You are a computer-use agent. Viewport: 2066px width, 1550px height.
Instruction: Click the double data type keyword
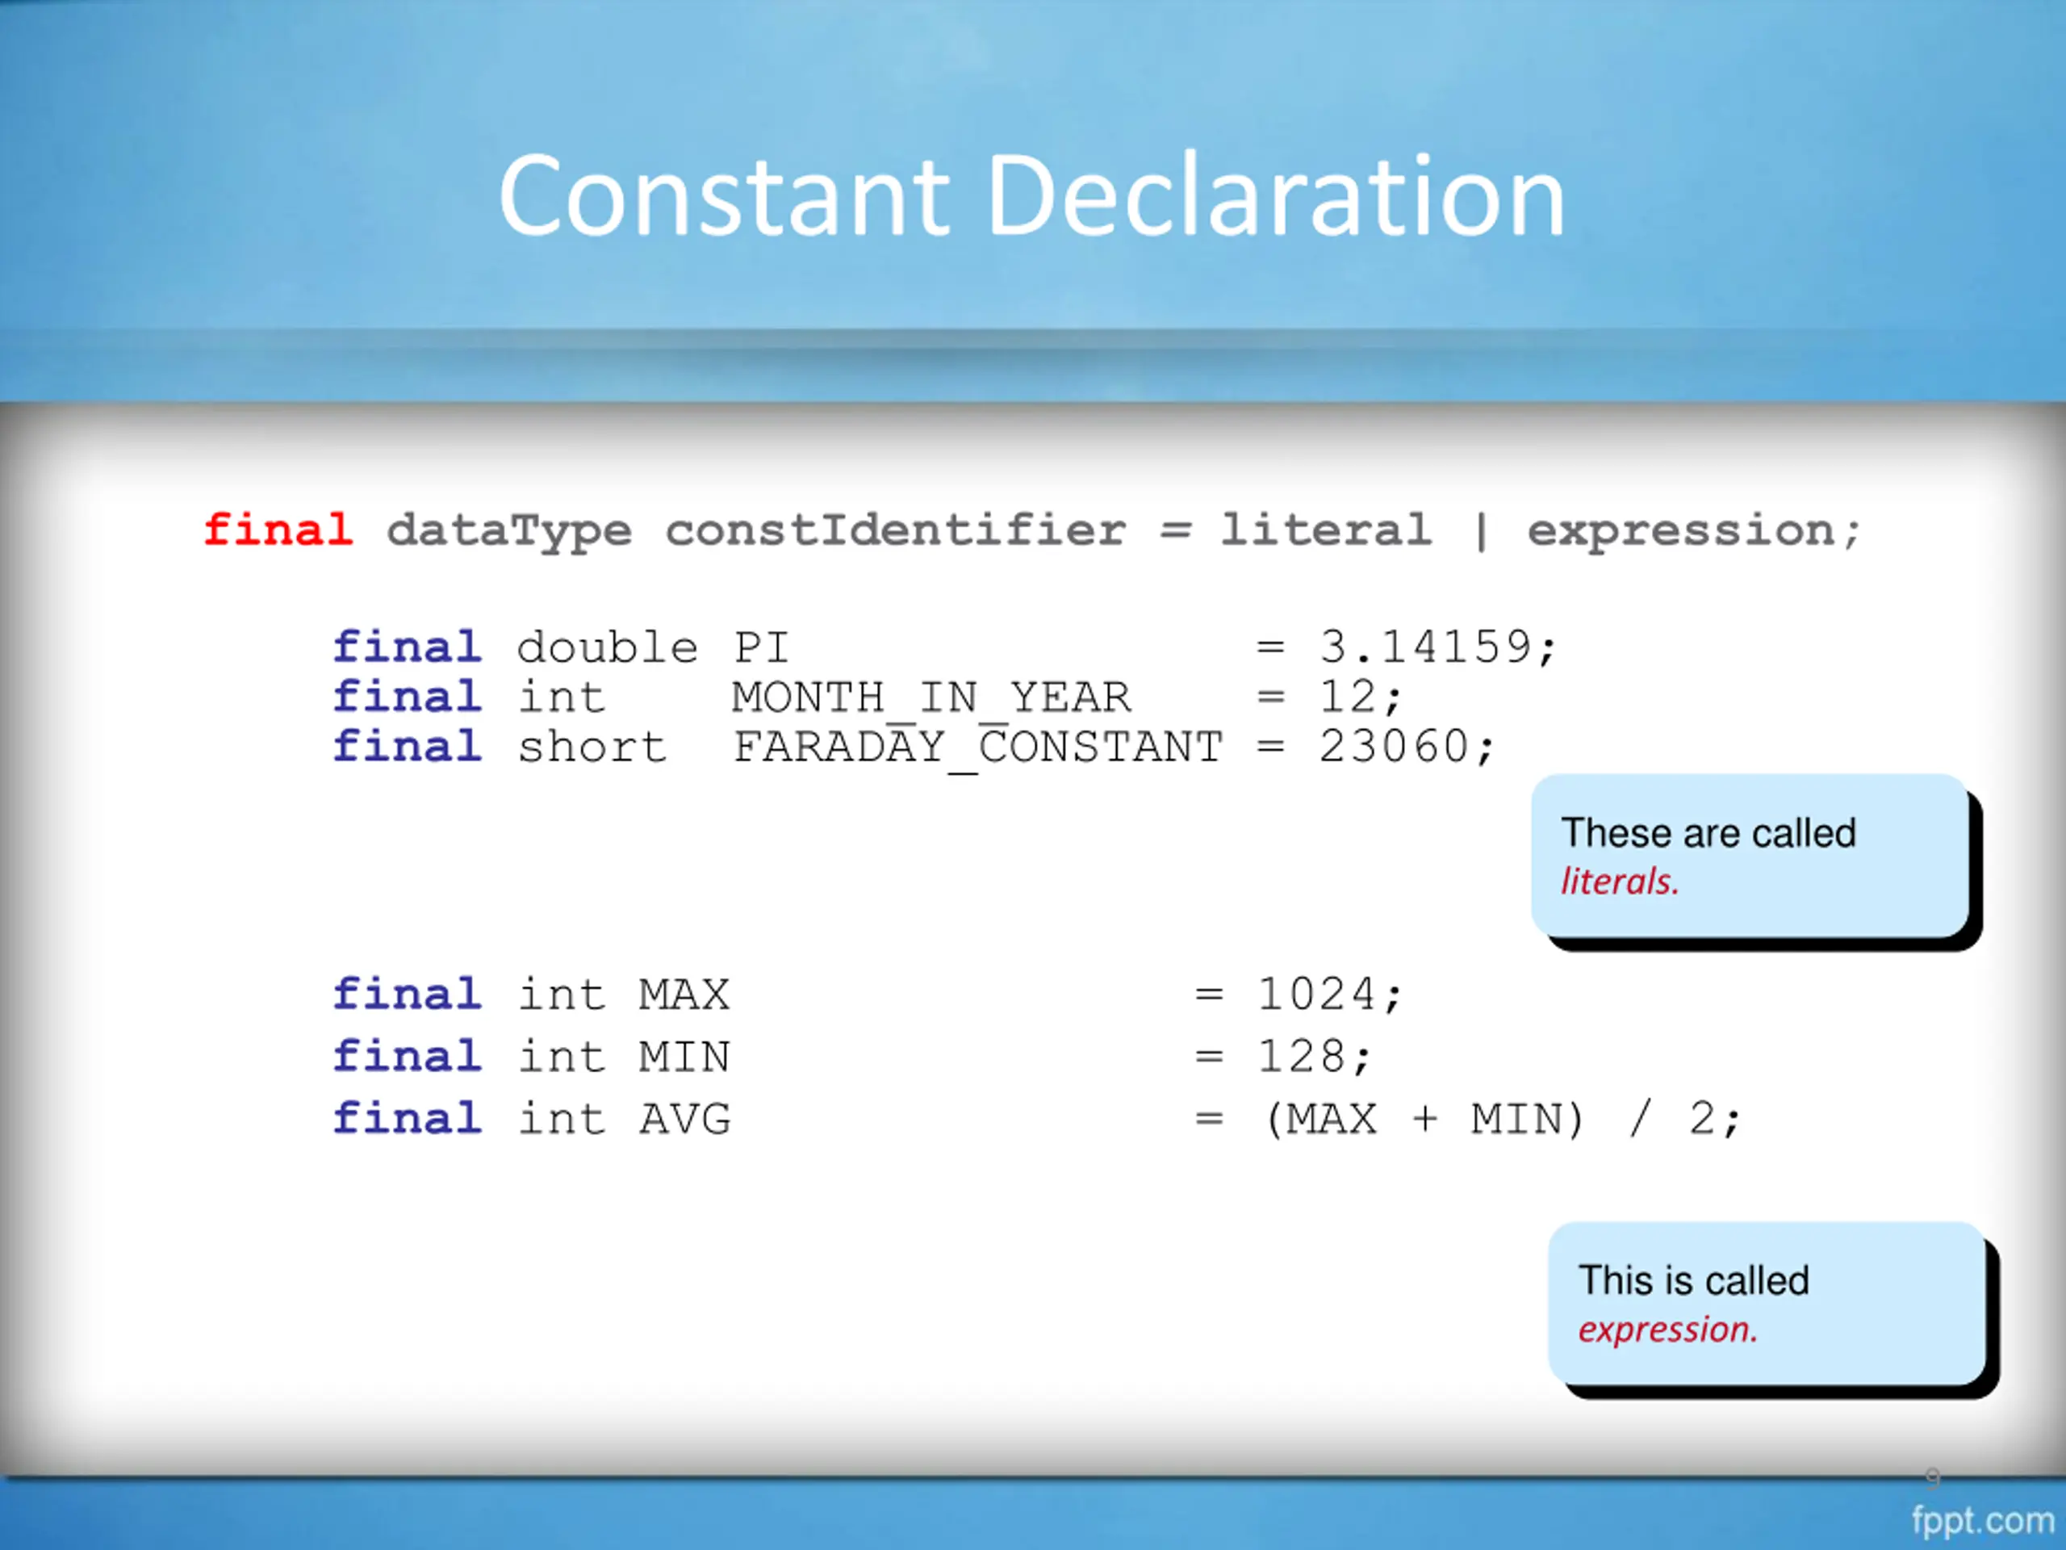pyautogui.click(x=607, y=647)
